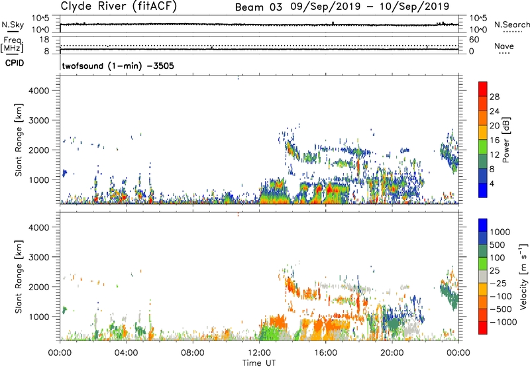Click the "4000" tick on the power plot
The image size is (530, 367).
click(x=38, y=91)
